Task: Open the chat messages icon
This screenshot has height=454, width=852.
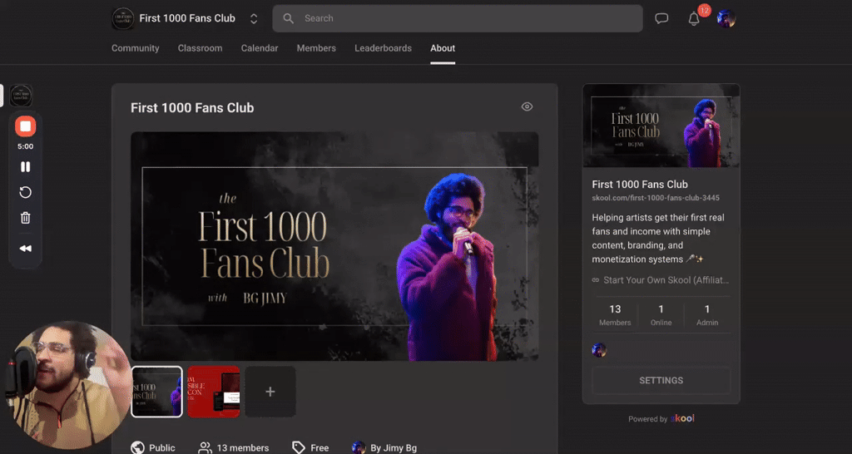Action: pos(661,18)
